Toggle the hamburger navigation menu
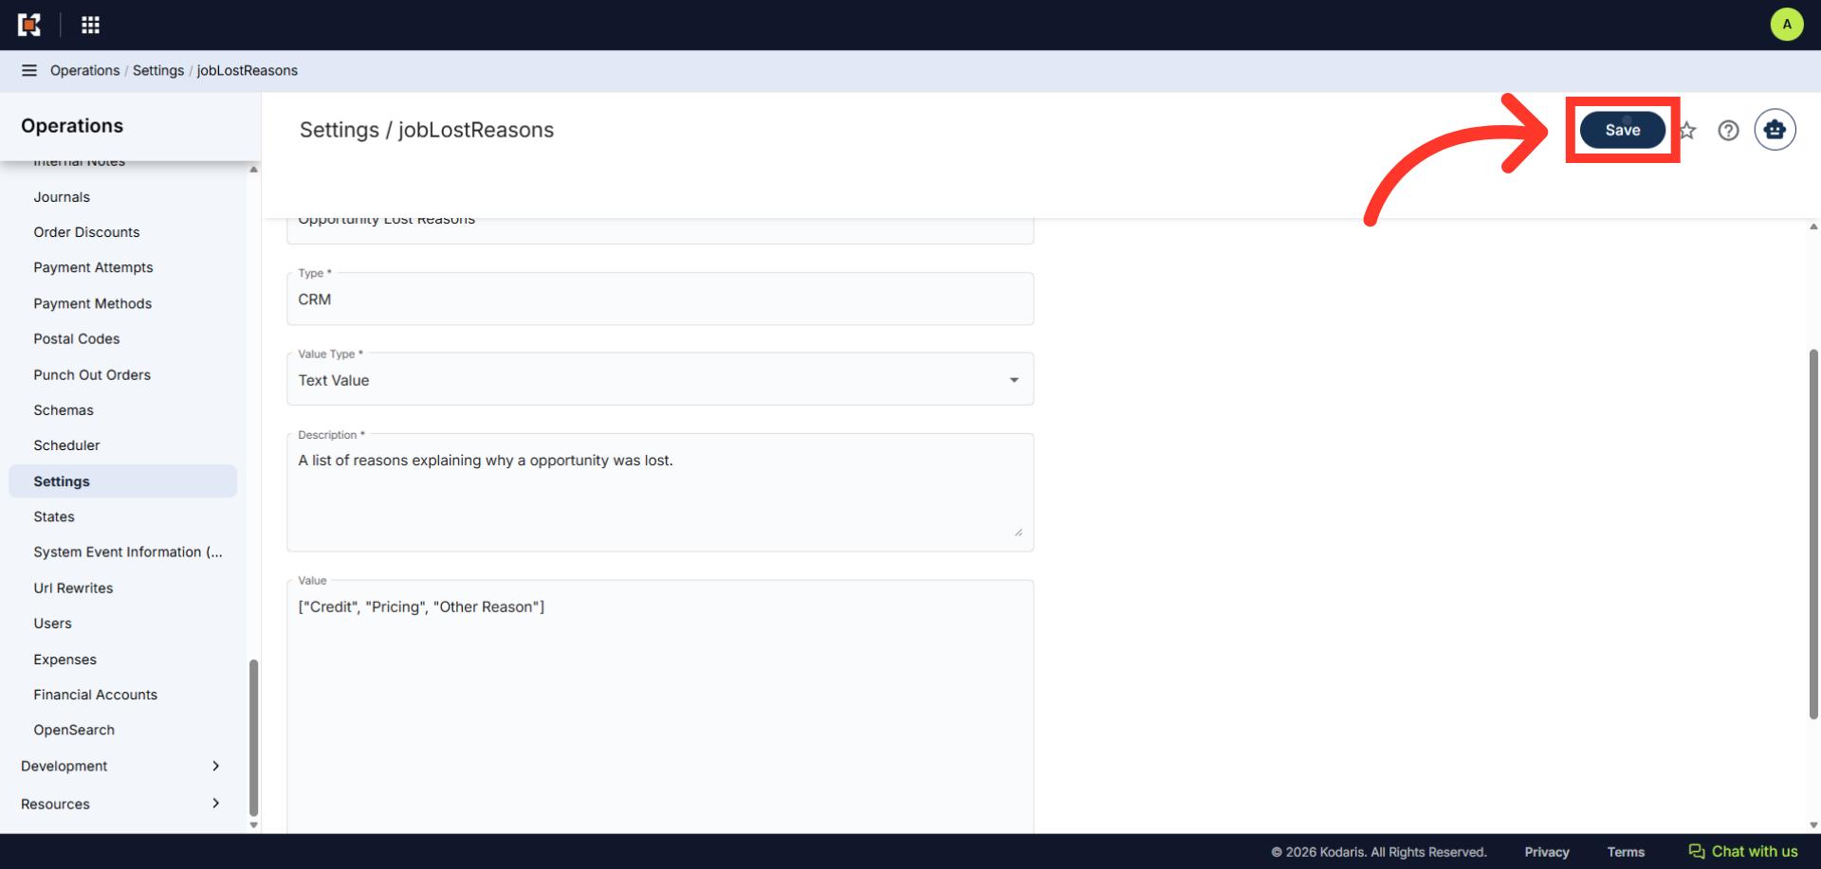1821x869 pixels. pos(29,70)
